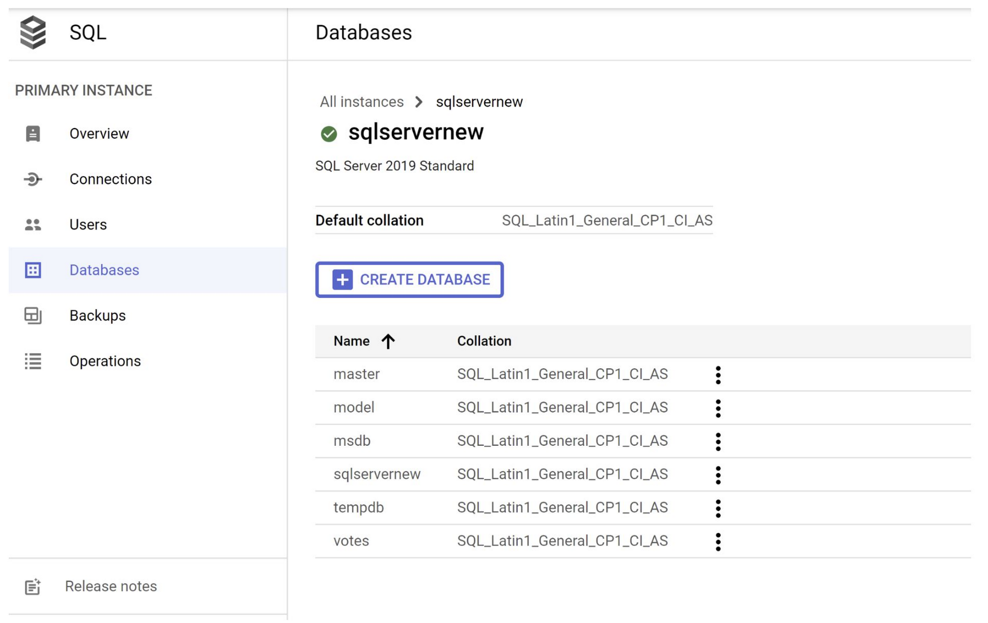Click the breadcrumb chevron separator
This screenshot has height=623, width=988.
coord(419,102)
